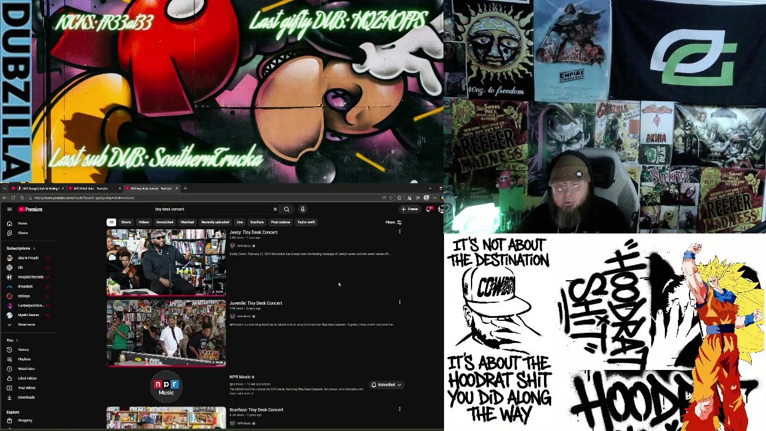
Task: Select the Post malone filter chip
Action: [280, 222]
